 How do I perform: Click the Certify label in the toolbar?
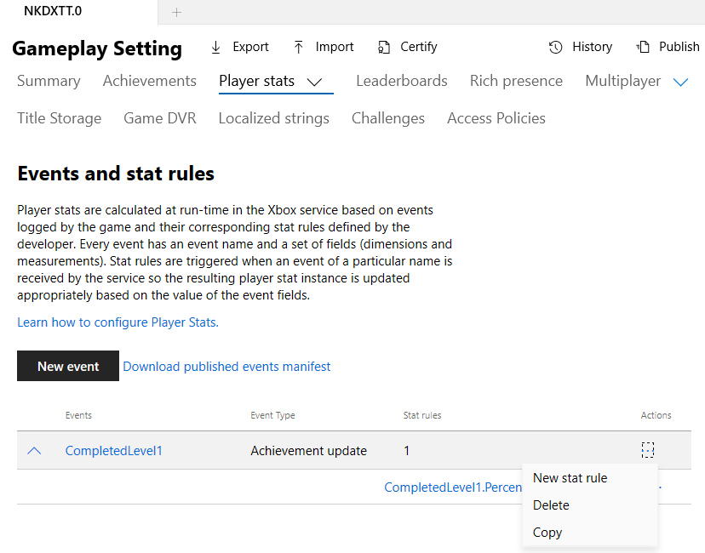(x=419, y=47)
